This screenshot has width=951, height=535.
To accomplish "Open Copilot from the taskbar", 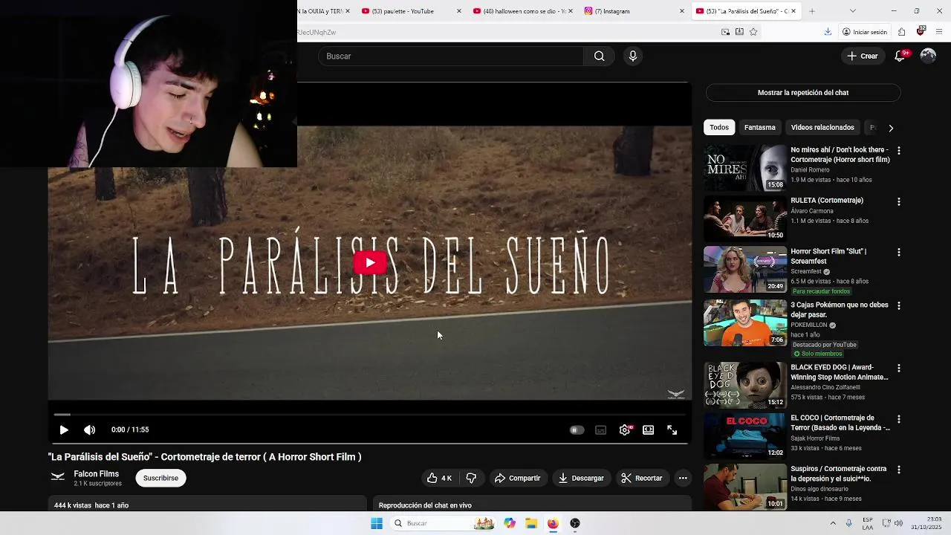I will tap(510, 523).
